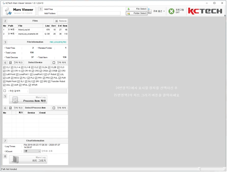The width and height of the screenshot is (227, 172).
Task: Click the toolbar overflow arrow at far right
Action: coord(225,15)
